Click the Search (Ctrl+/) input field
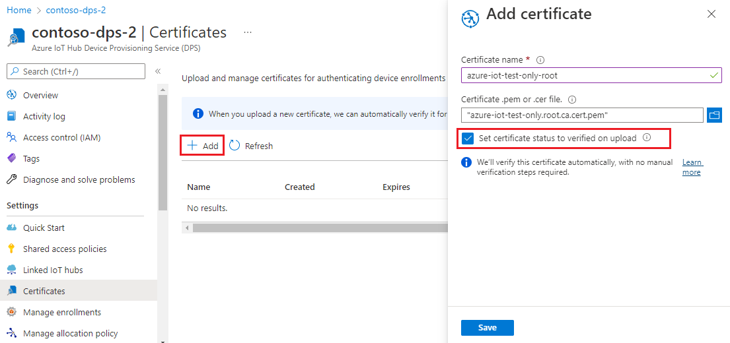 pyautogui.click(x=76, y=72)
